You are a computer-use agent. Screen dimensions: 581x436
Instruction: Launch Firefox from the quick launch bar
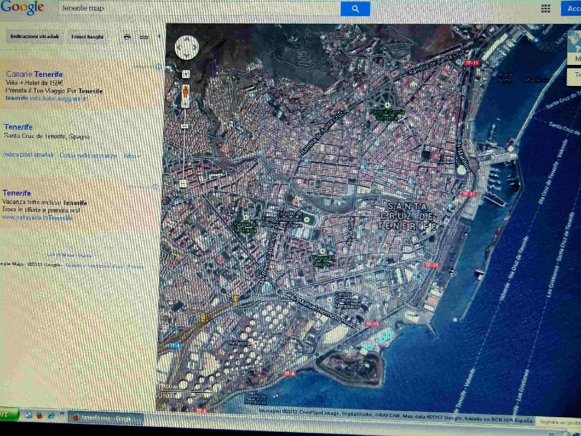(x=39, y=415)
